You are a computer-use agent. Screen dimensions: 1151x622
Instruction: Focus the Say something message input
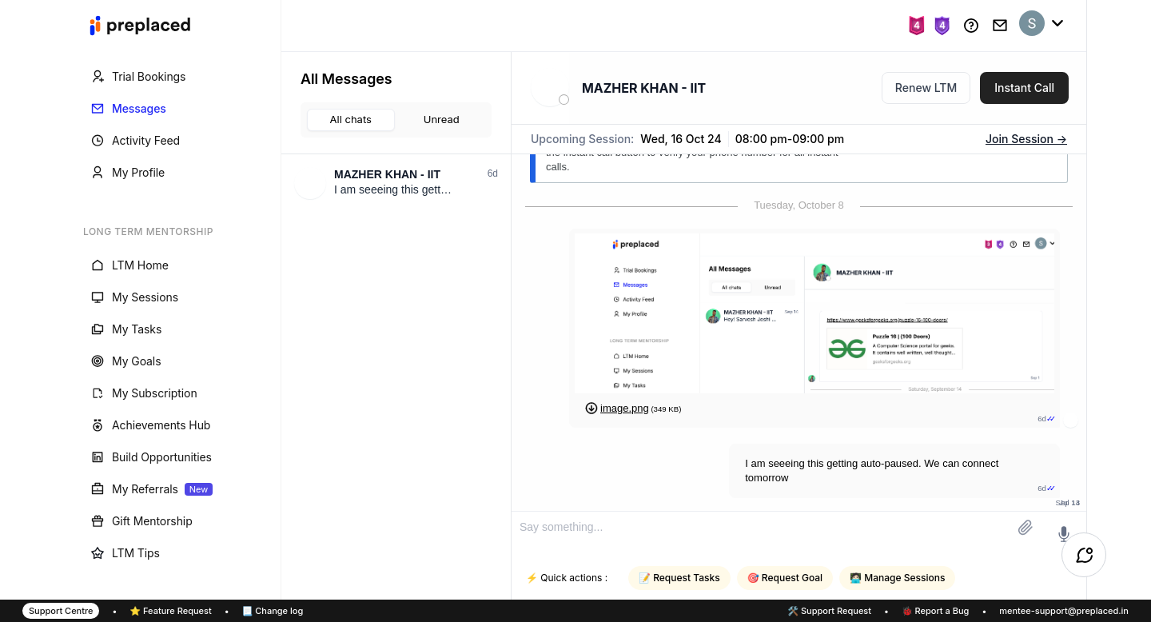(759, 528)
